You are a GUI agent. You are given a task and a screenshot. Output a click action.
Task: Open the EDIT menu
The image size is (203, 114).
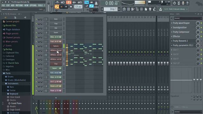[x=8, y=5]
